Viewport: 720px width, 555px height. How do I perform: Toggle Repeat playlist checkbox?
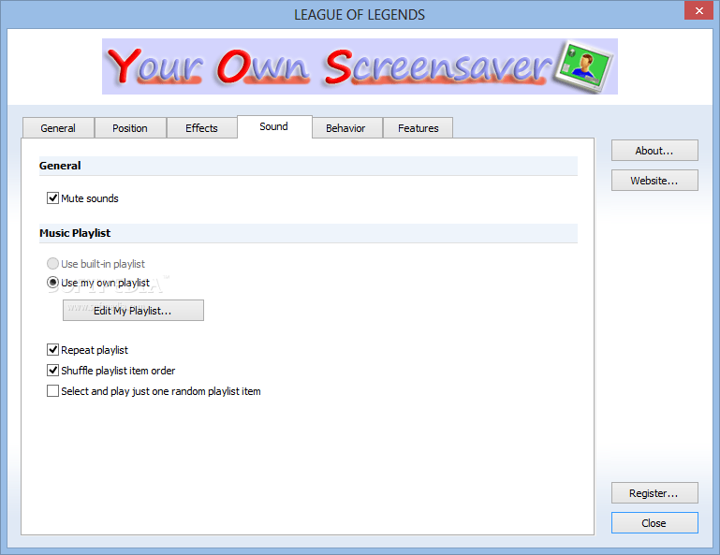point(52,350)
